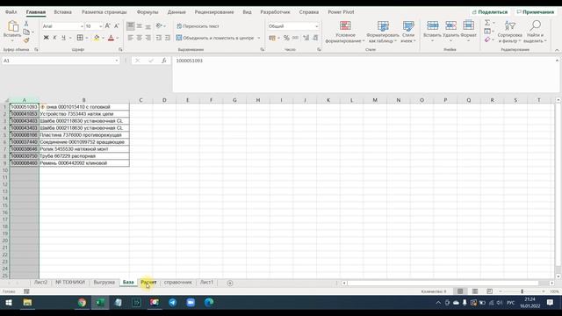This screenshot has width=562, height=316.
Task: Open Format as Table (Форматировать как таблицу)
Action: [x=383, y=32]
